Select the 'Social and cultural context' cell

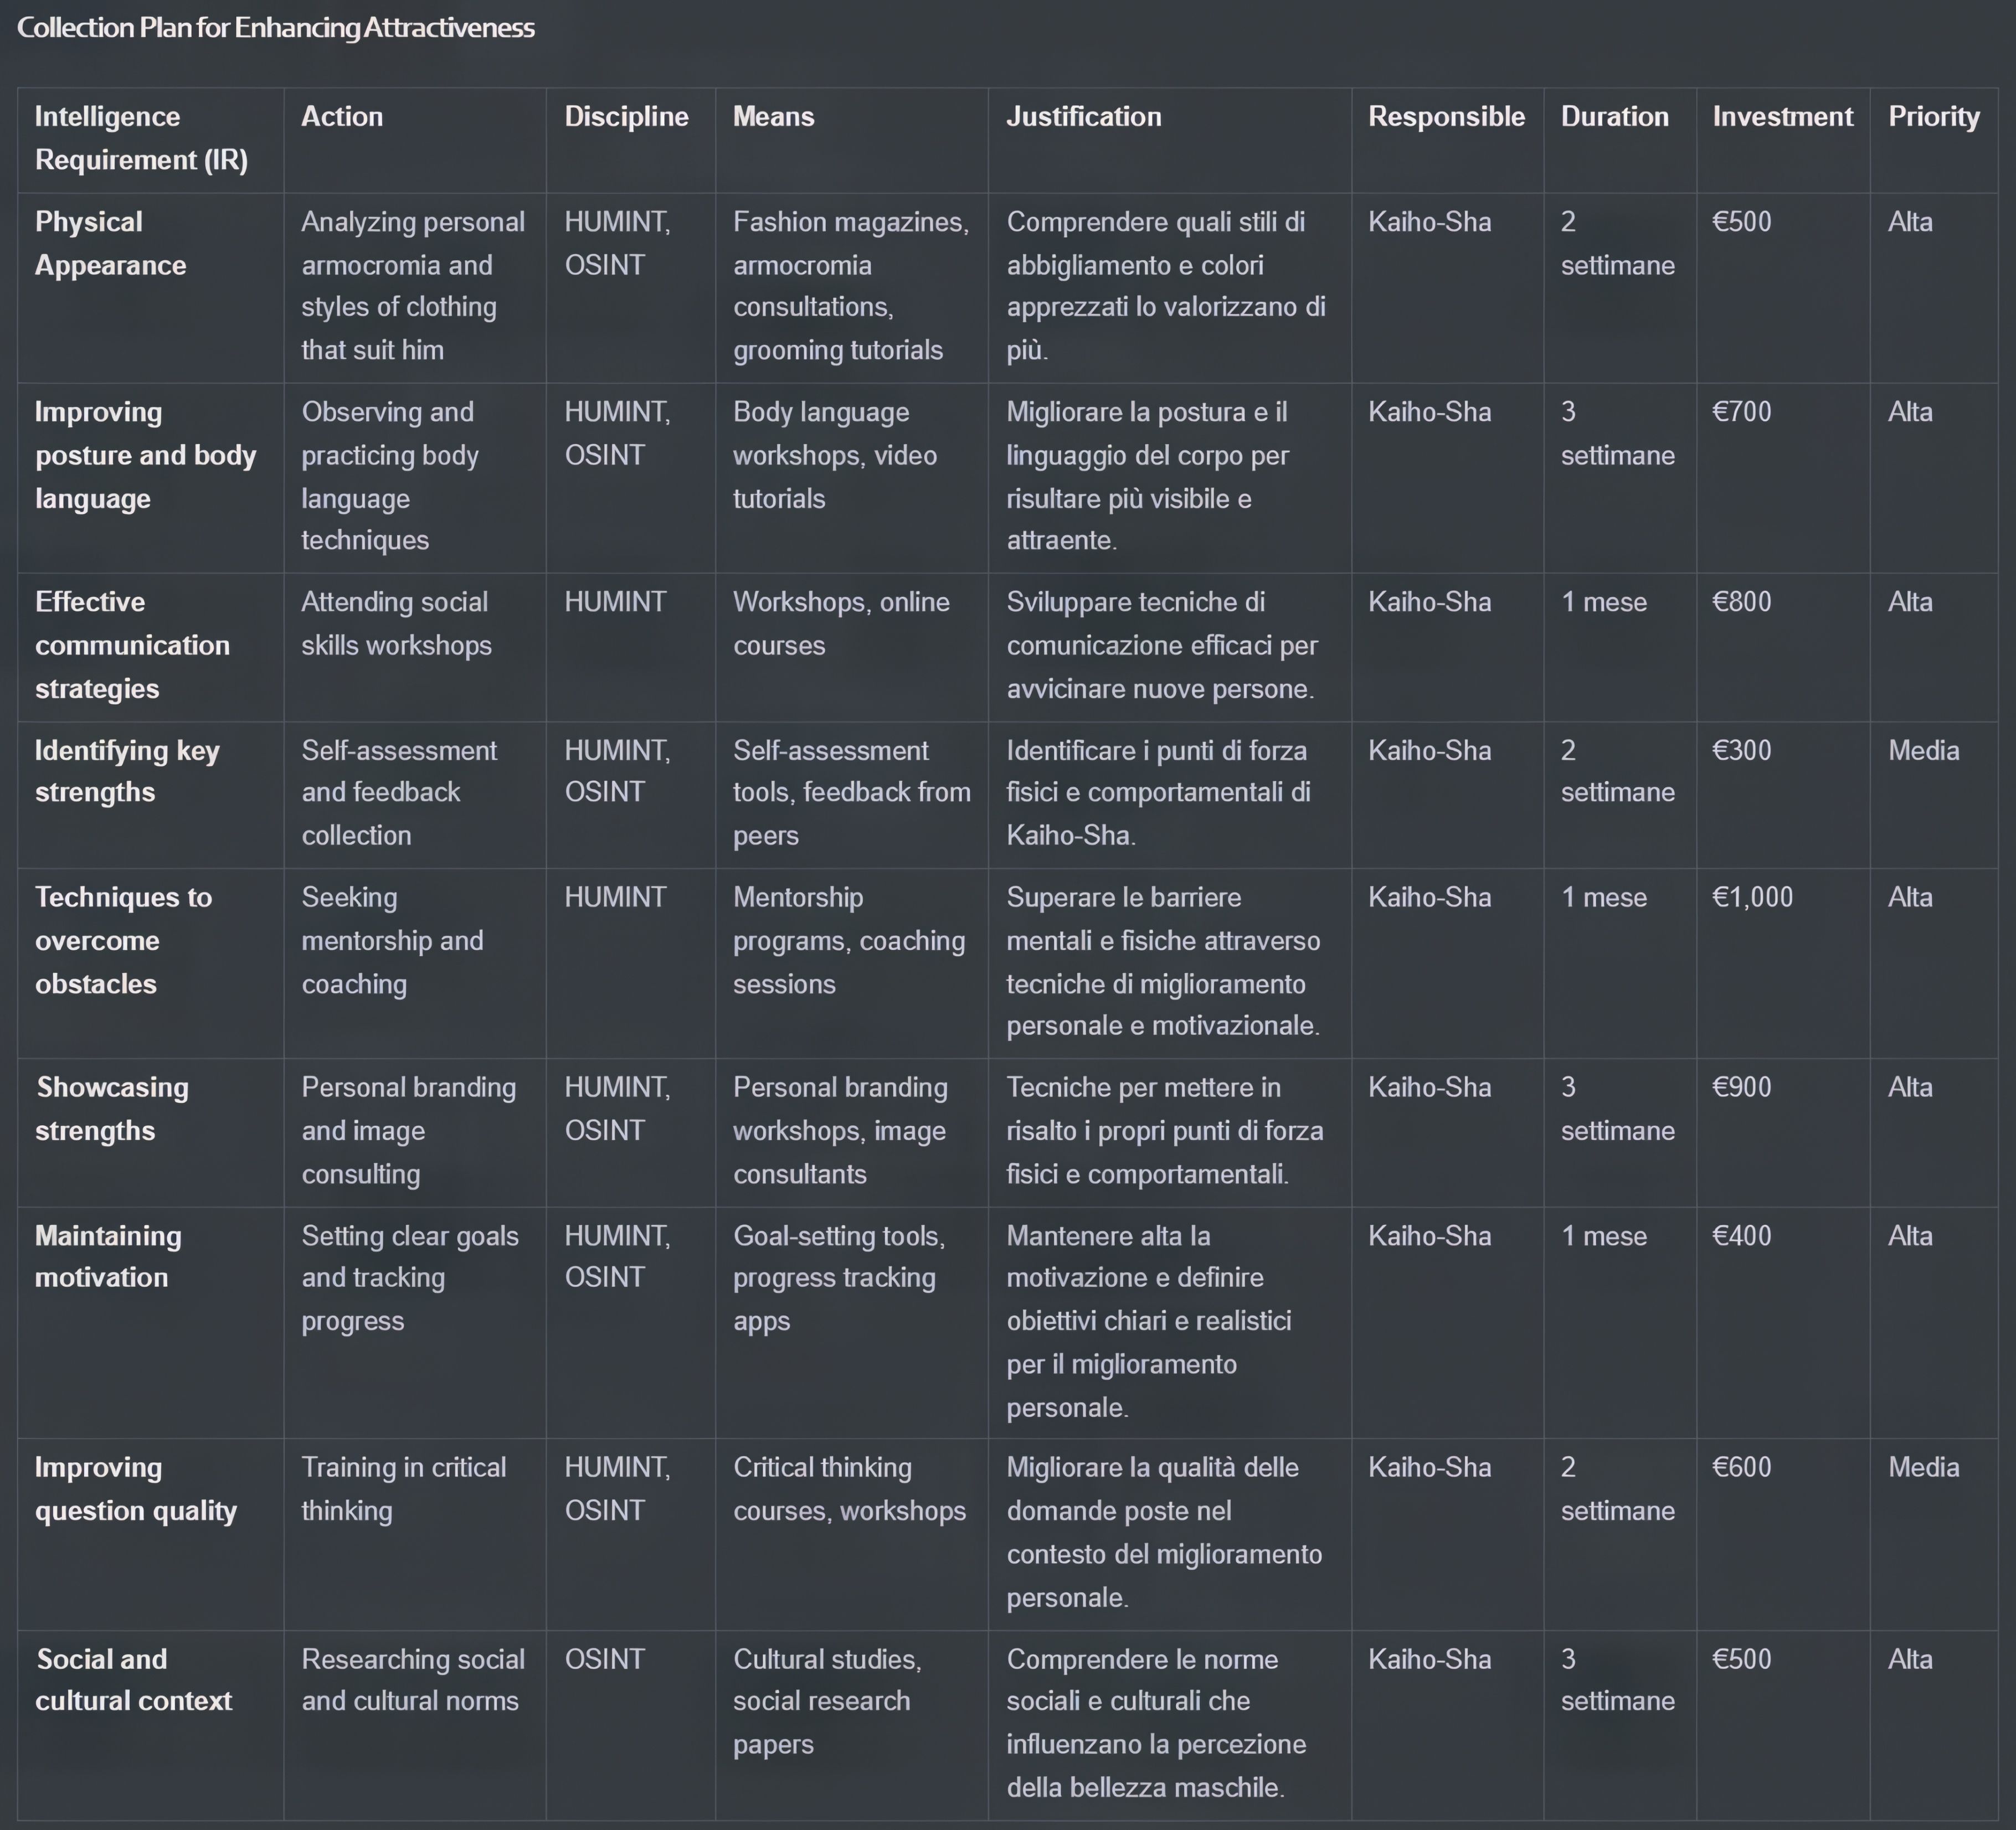[134, 1680]
